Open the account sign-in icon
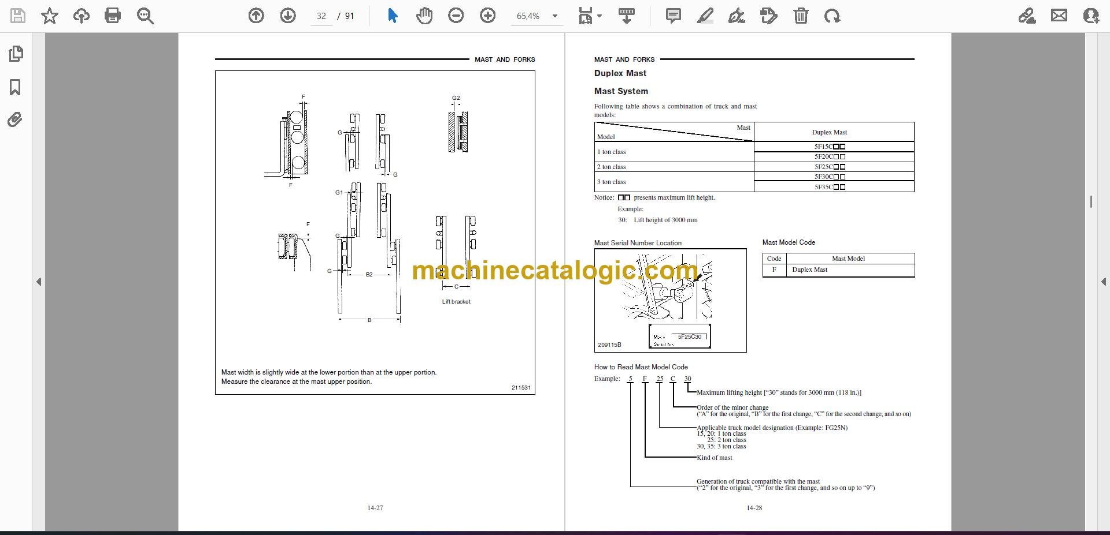 [x=1091, y=16]
